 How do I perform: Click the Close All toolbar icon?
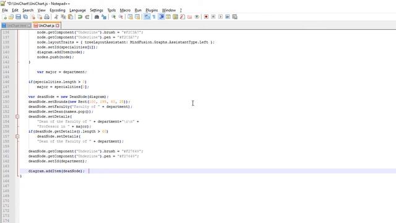tap(40, 17)
